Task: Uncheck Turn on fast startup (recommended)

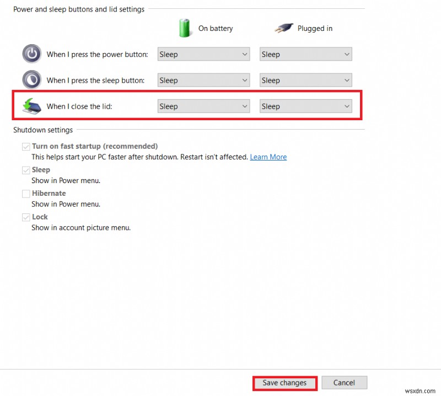Action: pos(26,146)
